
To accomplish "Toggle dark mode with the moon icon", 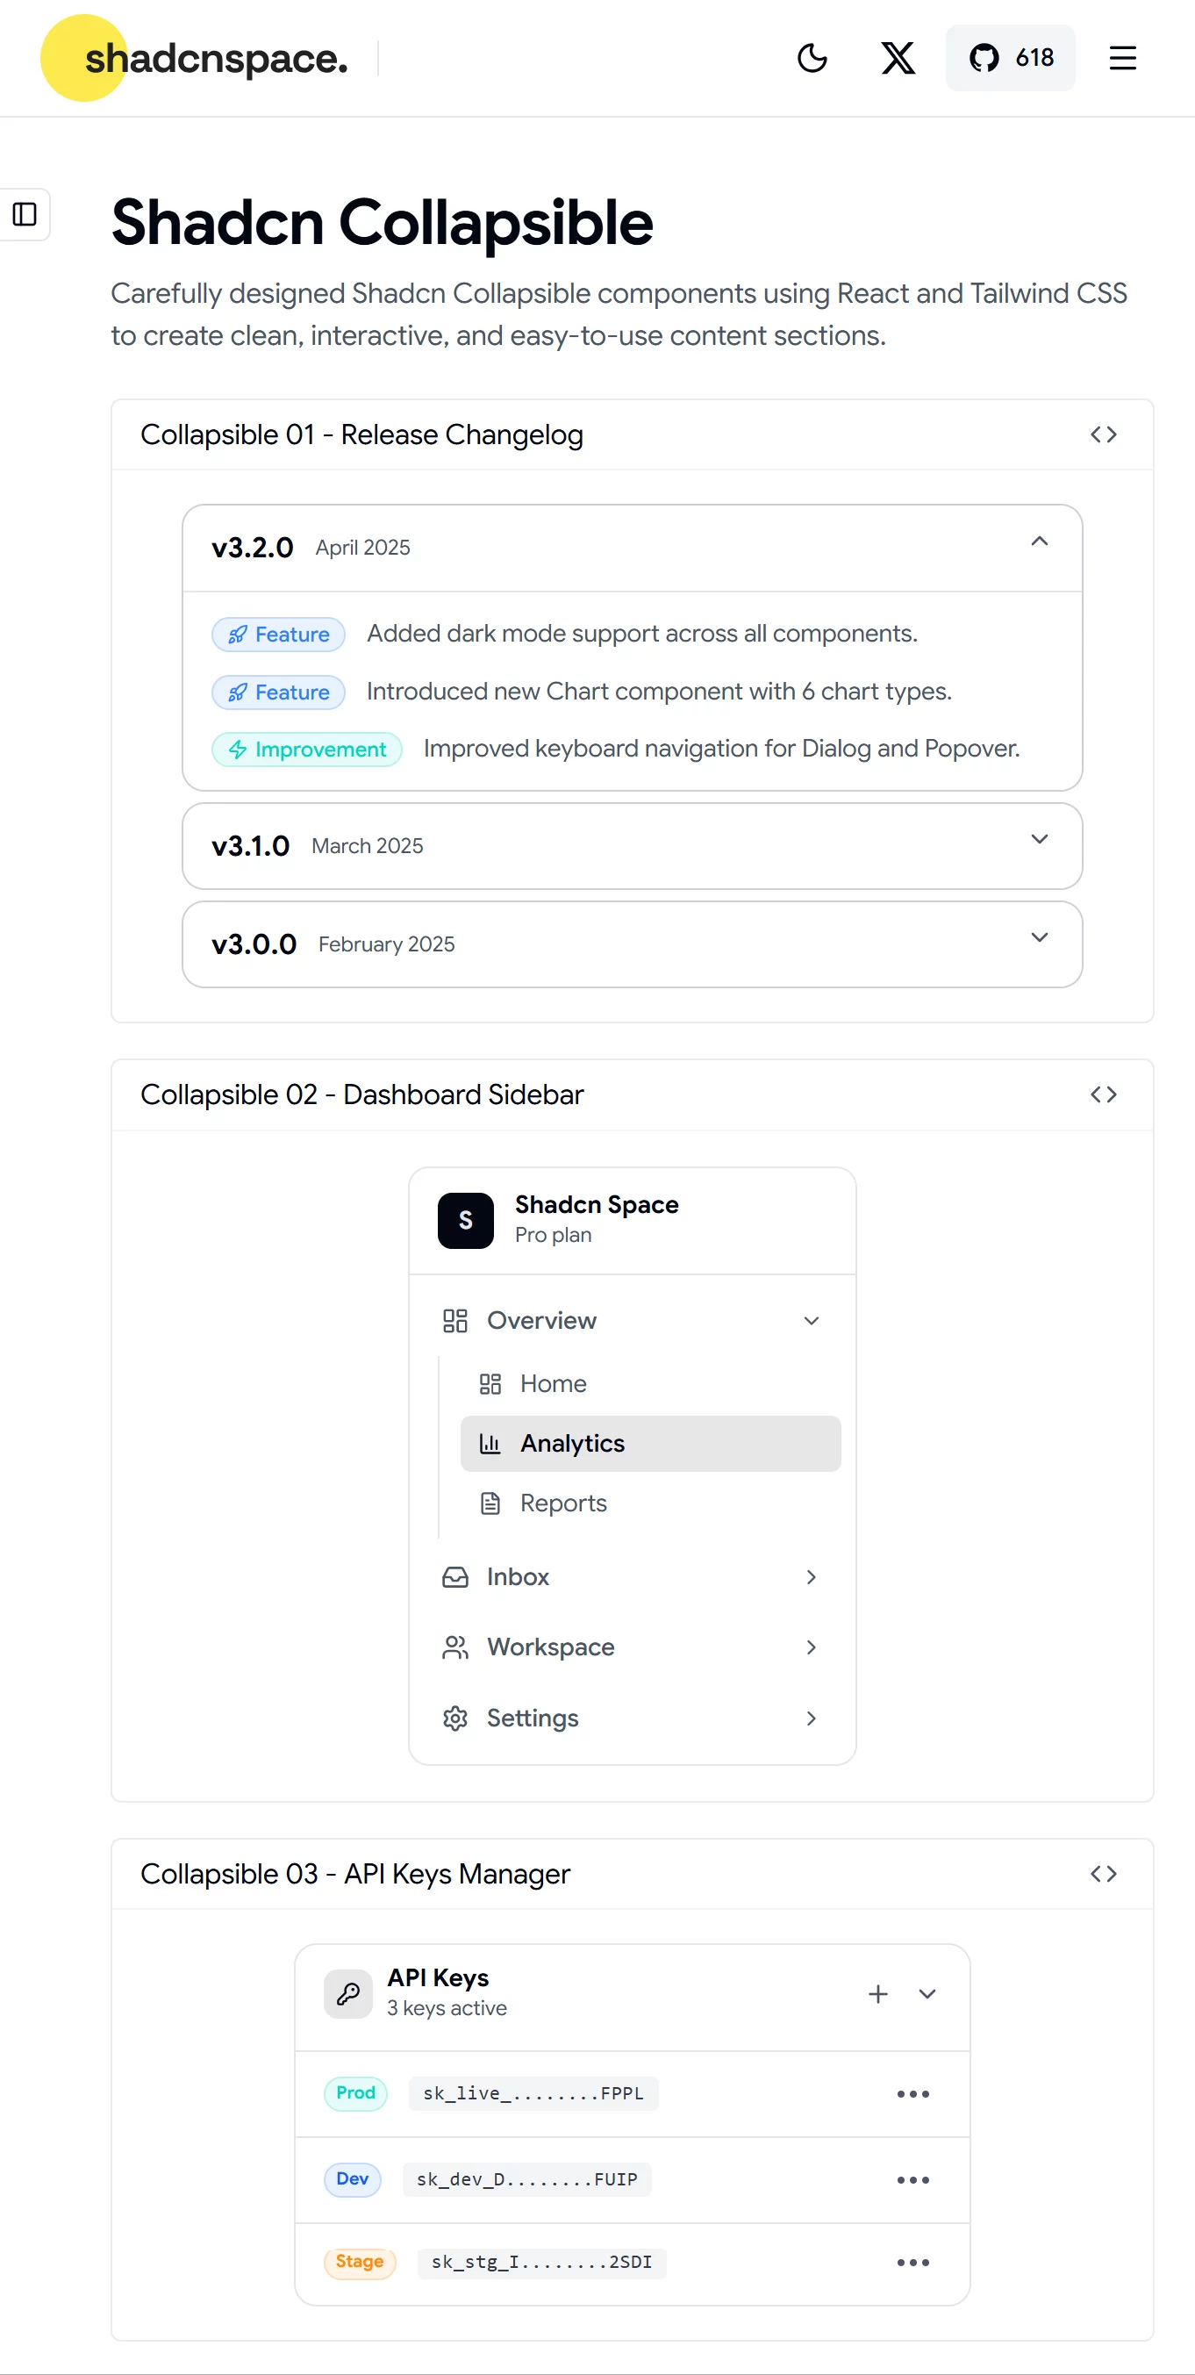I will (812, 58).
